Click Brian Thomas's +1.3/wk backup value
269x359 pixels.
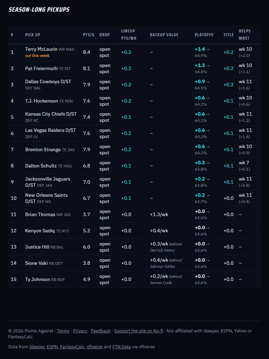pyautogui.click(x=159, y=214)
